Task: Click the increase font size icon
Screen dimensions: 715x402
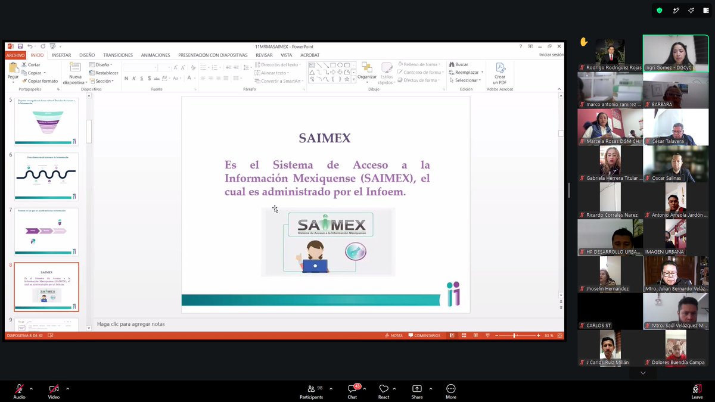Action: point(175,67)
